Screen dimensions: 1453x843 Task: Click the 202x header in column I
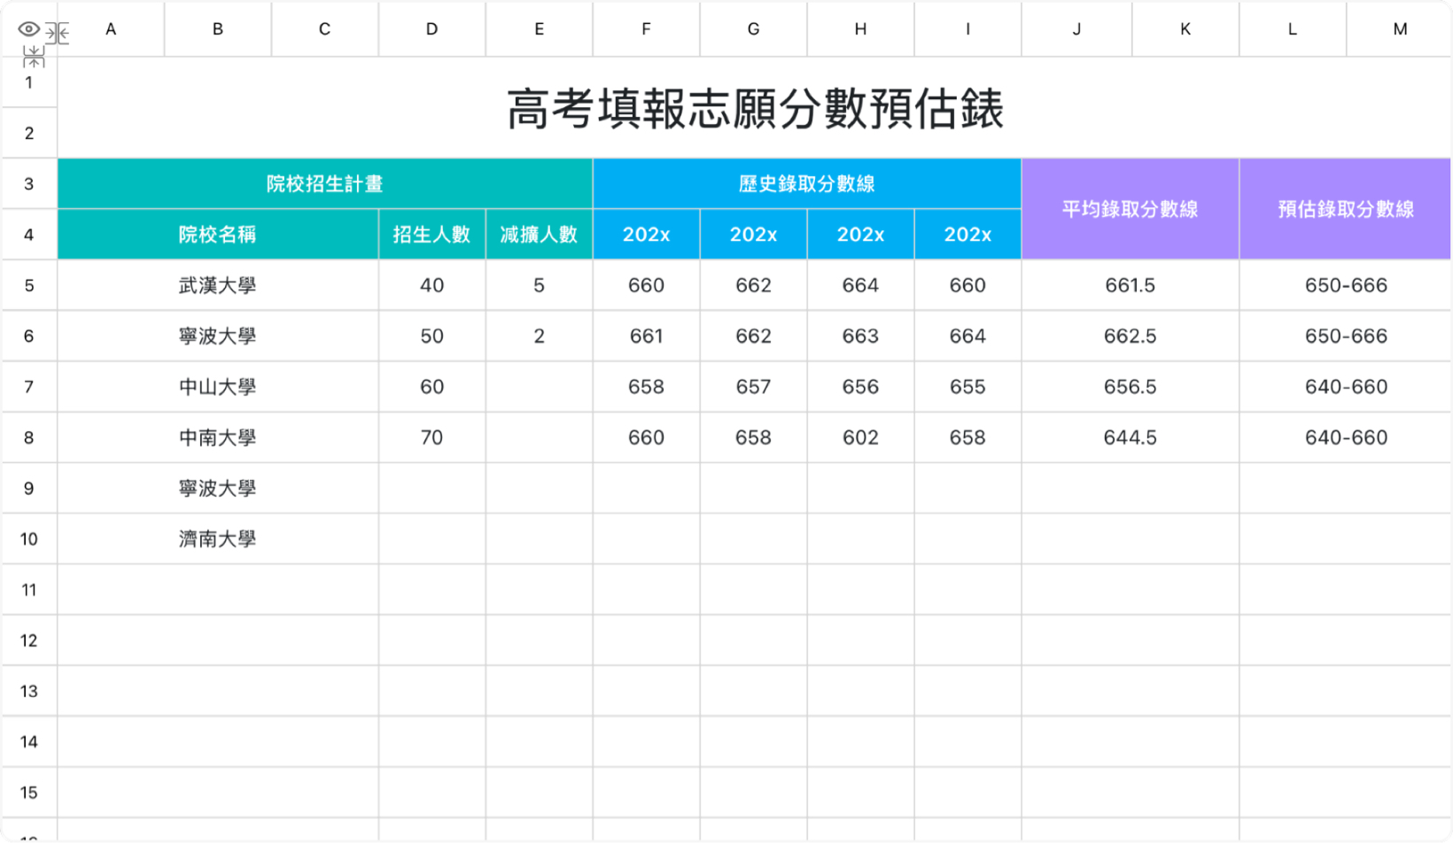pos(967,235)
